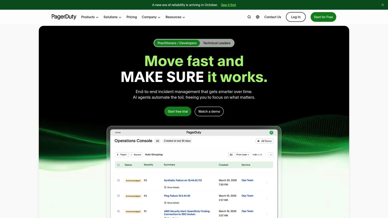
Task: Click the See it first link
Action: [228, 5]
